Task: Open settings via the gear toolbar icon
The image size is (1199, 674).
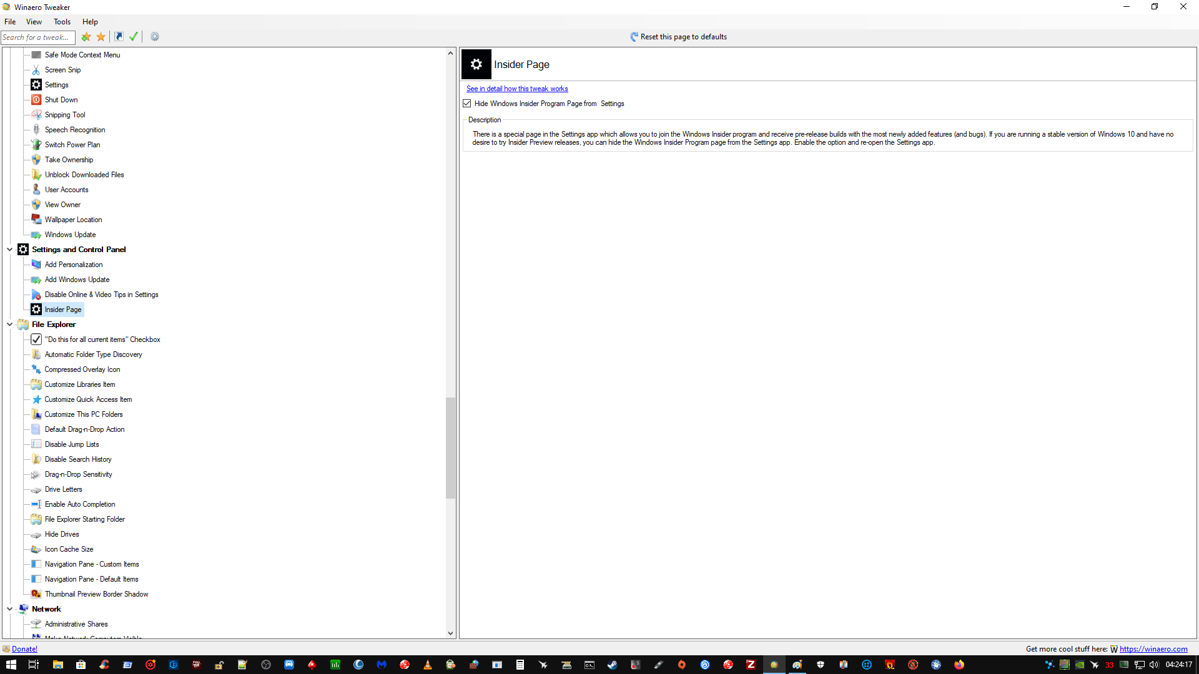Action: 155,37
